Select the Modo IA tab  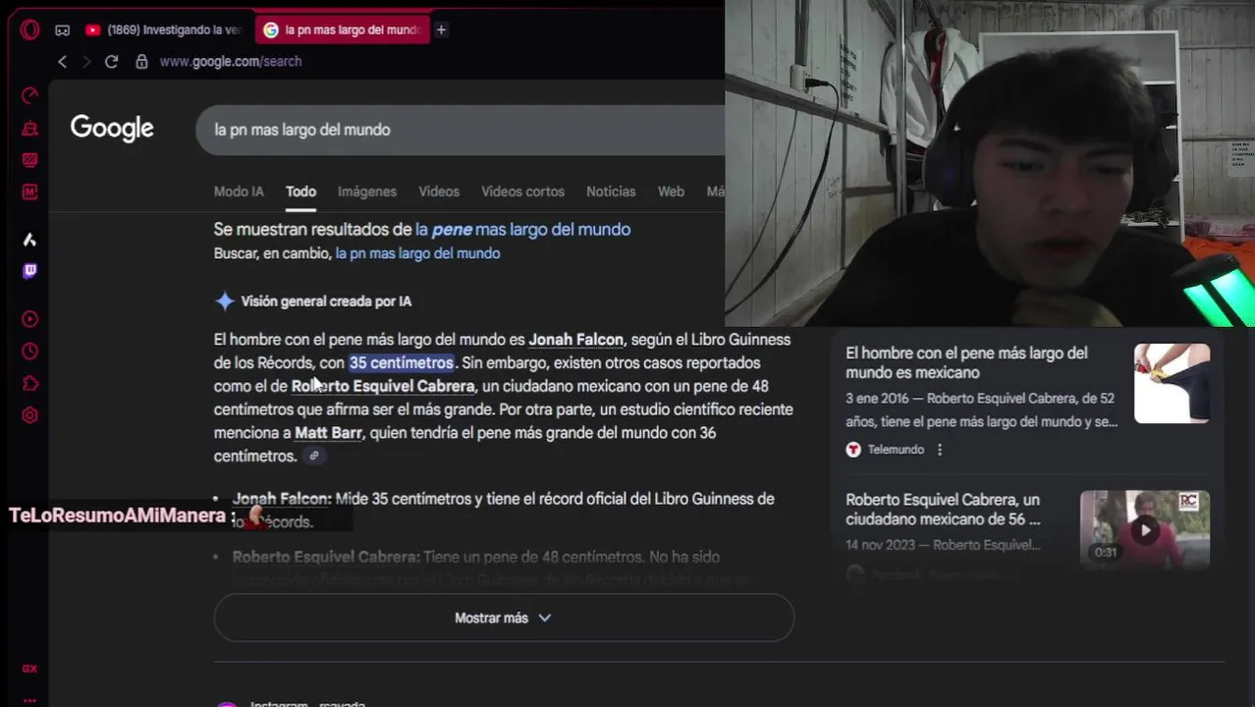[239, 191]
